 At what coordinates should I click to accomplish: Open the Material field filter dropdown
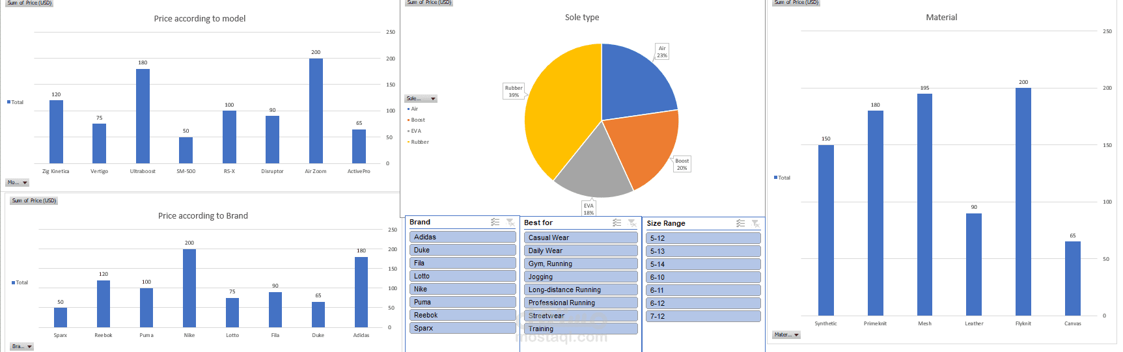tap(786, 335)
